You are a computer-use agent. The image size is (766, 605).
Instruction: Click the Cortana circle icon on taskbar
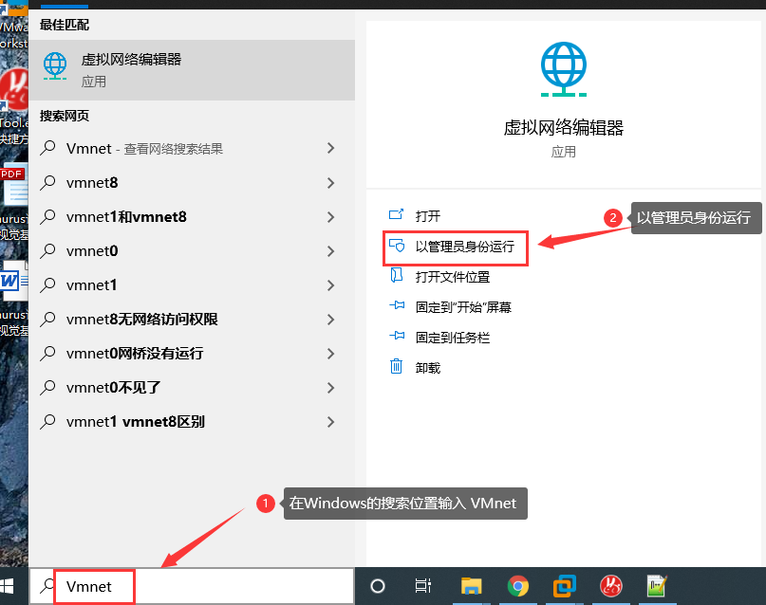378,586
